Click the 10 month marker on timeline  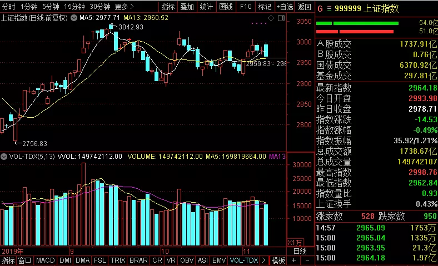pyautogui.click(x=165, y=251)
